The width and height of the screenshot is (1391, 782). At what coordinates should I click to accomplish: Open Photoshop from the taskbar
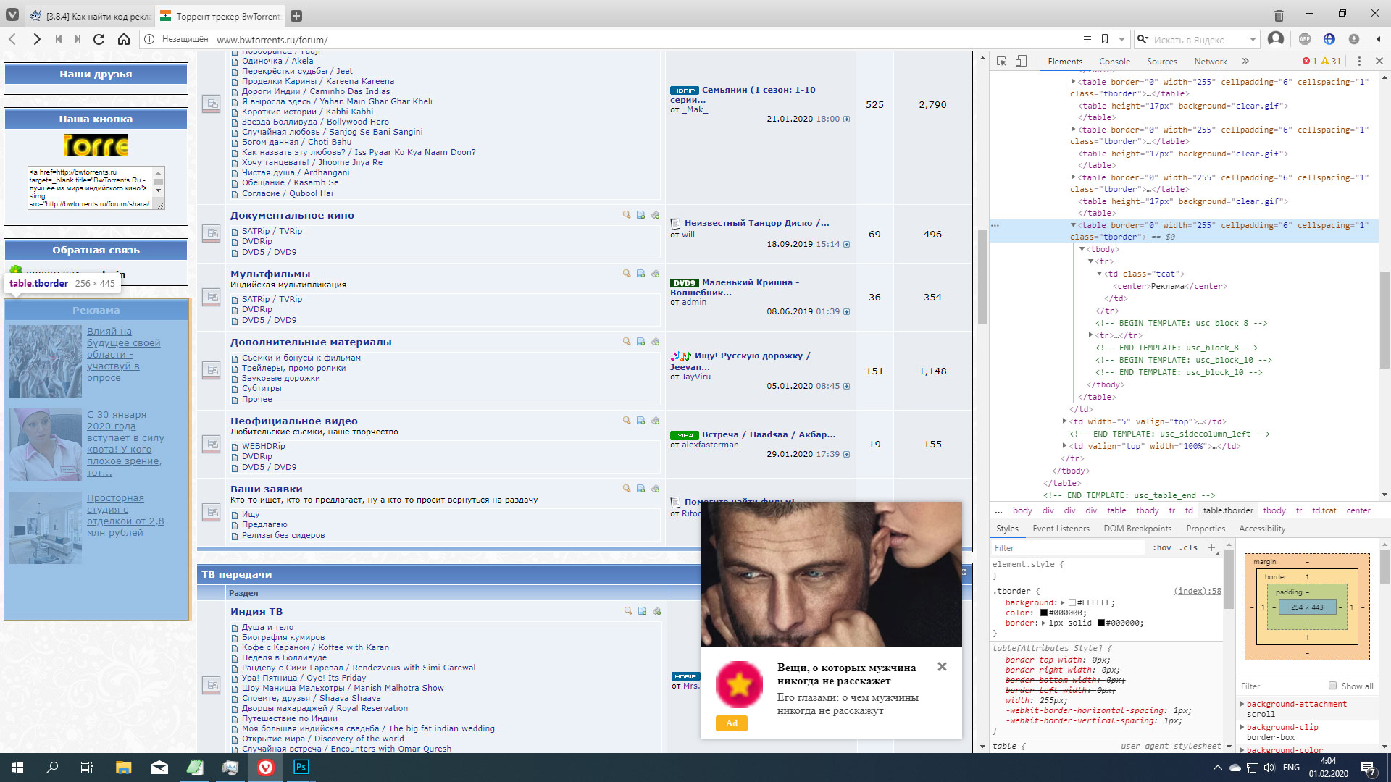pyautogui.click(x=301, y=767)
